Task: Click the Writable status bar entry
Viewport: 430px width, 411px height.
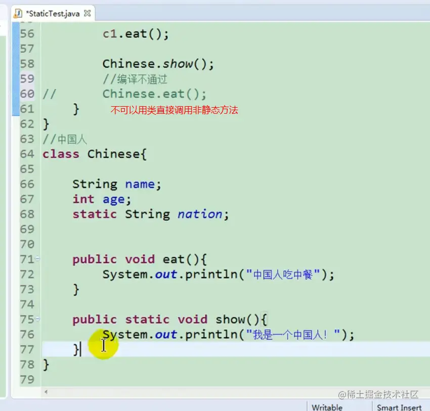Action: coord(327,407)
